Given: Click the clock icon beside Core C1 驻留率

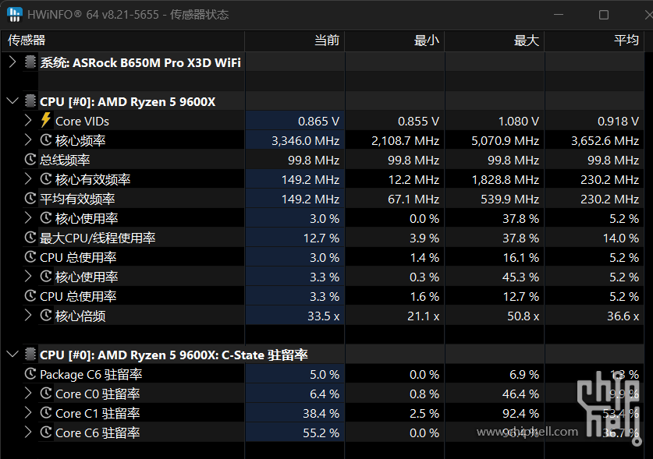Looking at the screenshot, I should click(46, 412).
